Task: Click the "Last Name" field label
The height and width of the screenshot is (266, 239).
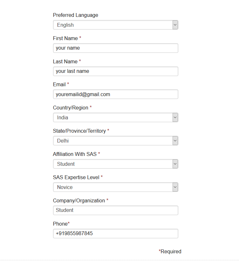Action: point(65,61)
